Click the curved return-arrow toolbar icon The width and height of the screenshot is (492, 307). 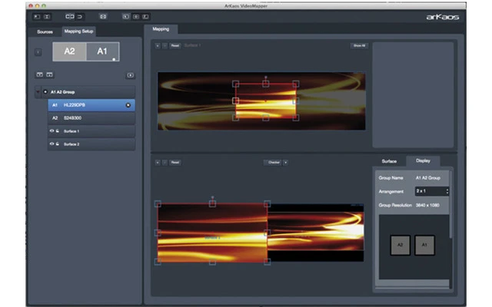80,17
